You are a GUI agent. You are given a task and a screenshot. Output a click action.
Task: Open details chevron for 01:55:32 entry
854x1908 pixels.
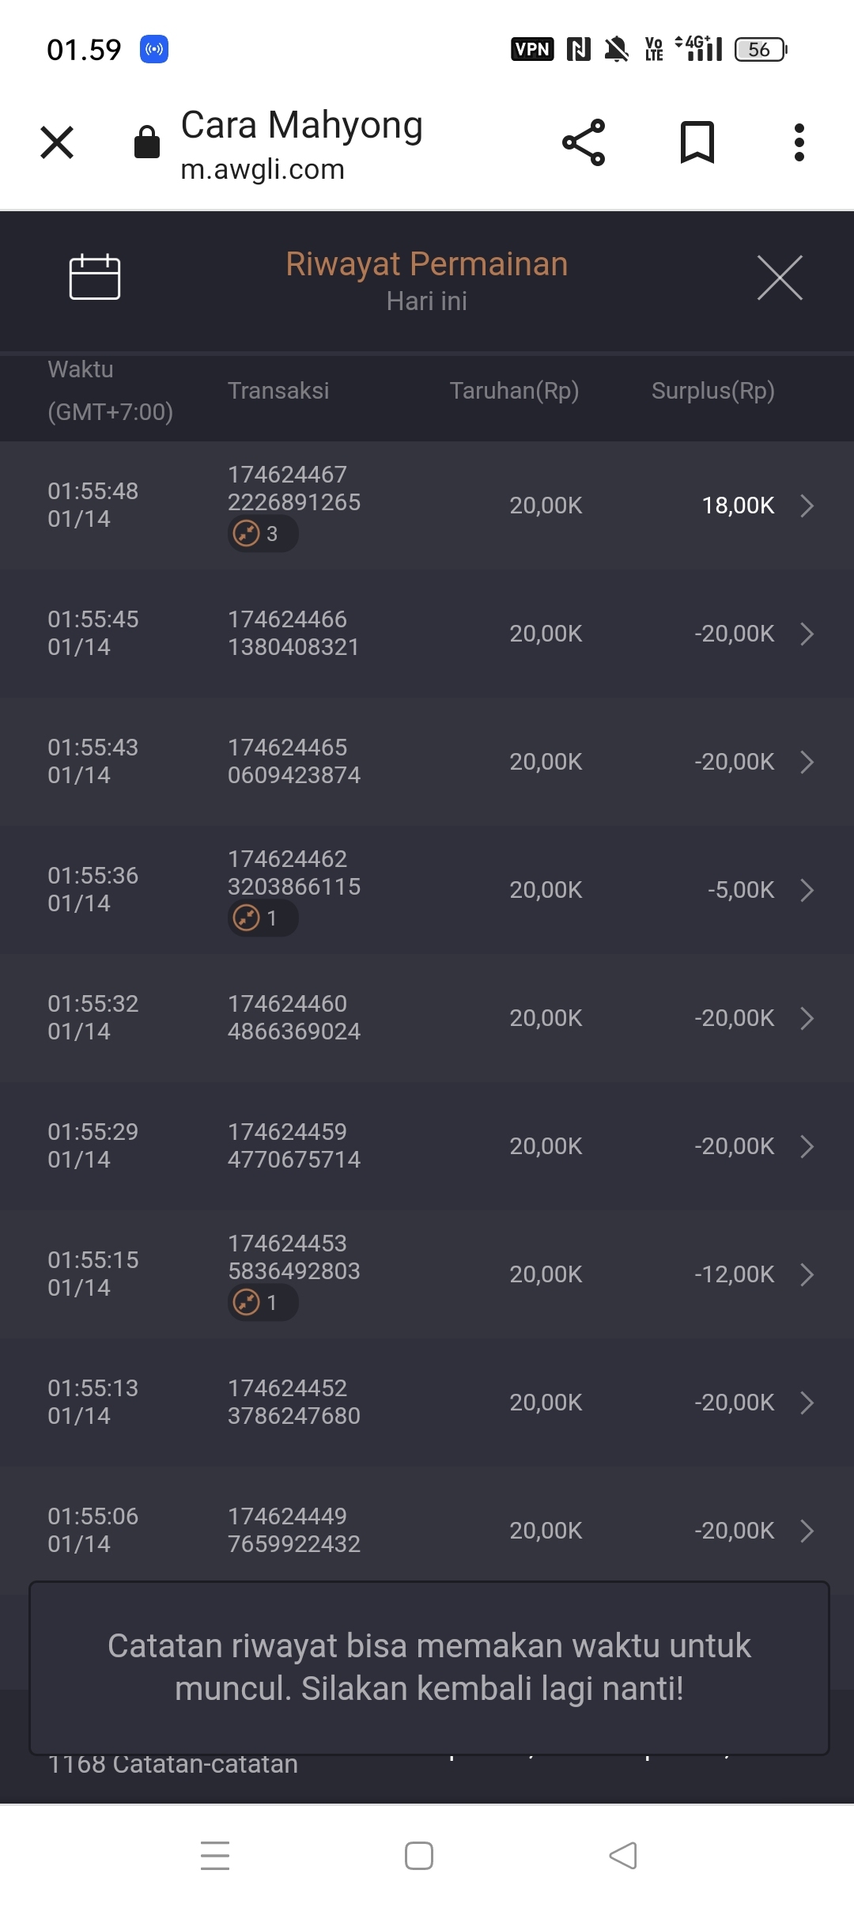coord(807,1018)
